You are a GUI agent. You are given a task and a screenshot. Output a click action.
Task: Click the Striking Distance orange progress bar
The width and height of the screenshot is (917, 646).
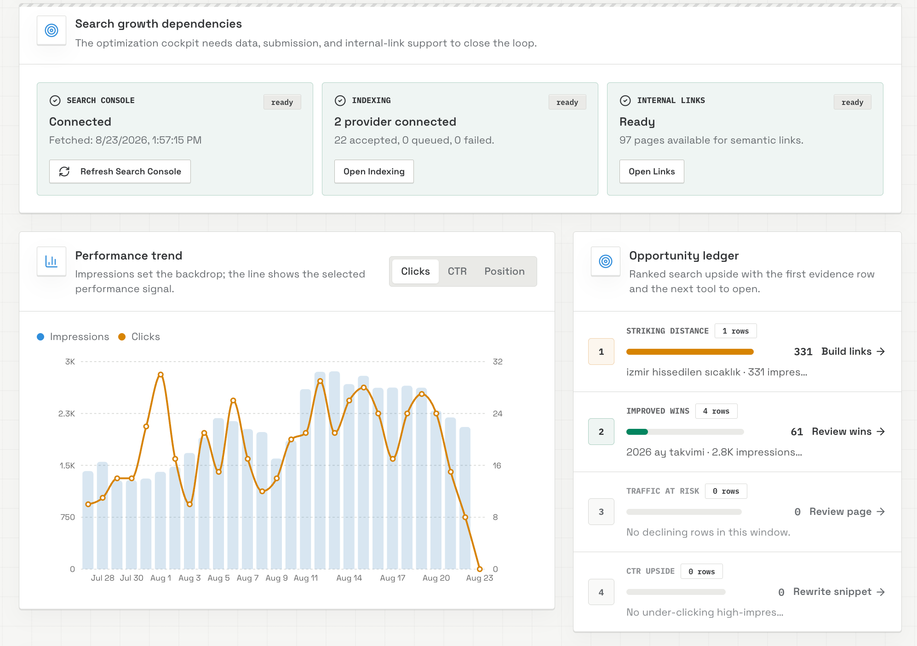point(690,352)
